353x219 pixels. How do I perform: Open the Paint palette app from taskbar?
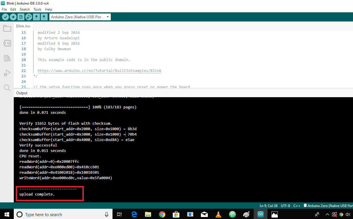coord(247,214)
